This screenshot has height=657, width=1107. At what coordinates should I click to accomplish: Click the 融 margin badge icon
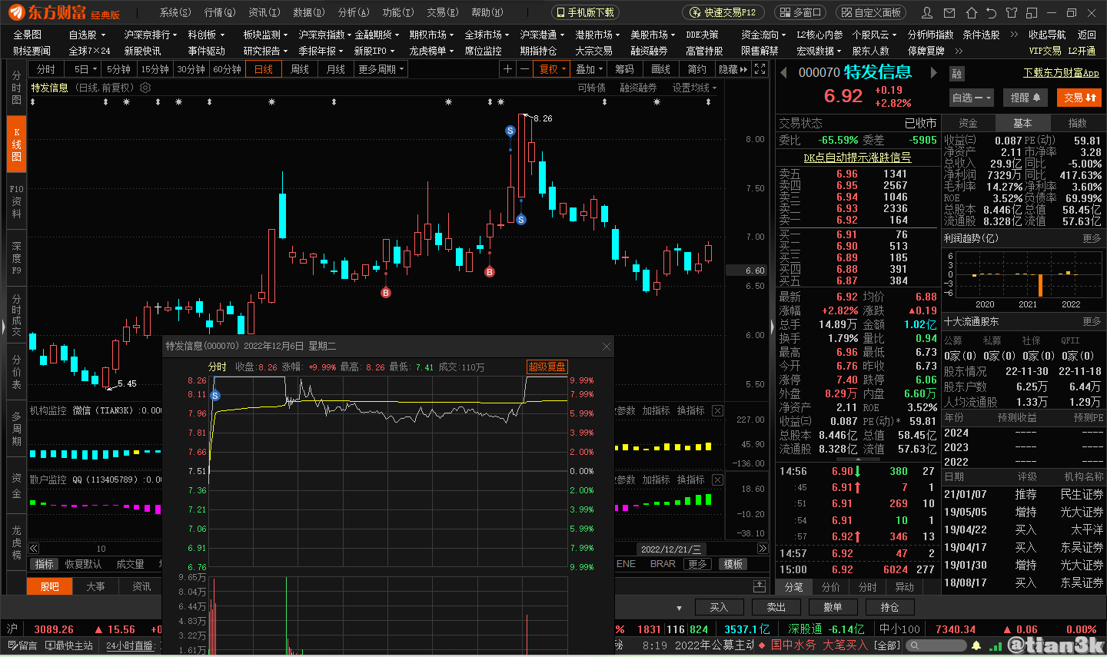956,74
